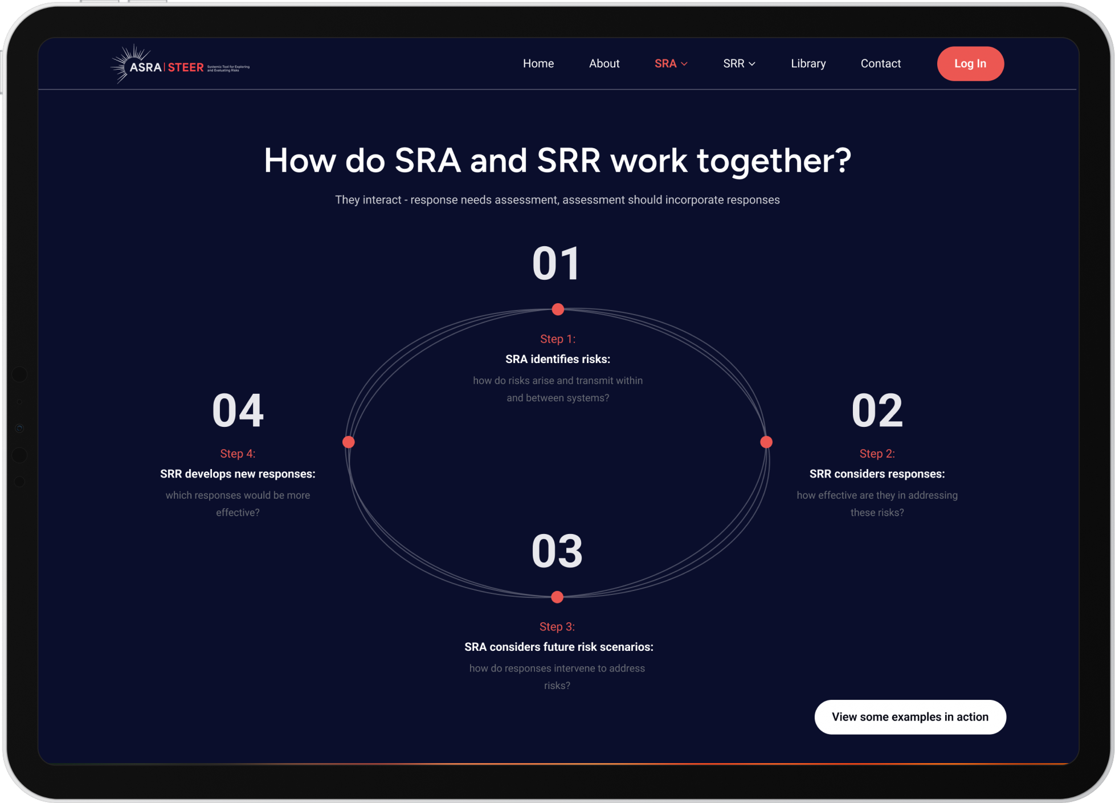Expand the SRR dropdown chevron
Viewport: 1115px width, 803px height.
752,64
